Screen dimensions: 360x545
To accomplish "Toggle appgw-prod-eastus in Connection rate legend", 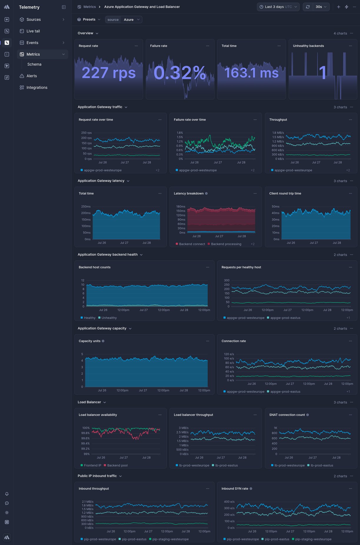I will [284, 392].
